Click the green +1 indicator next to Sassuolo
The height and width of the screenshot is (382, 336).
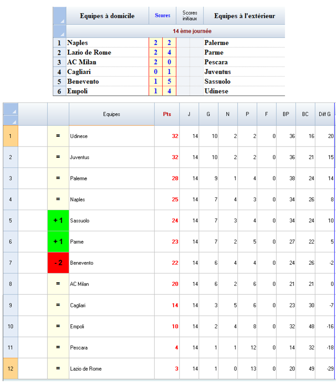58,221
